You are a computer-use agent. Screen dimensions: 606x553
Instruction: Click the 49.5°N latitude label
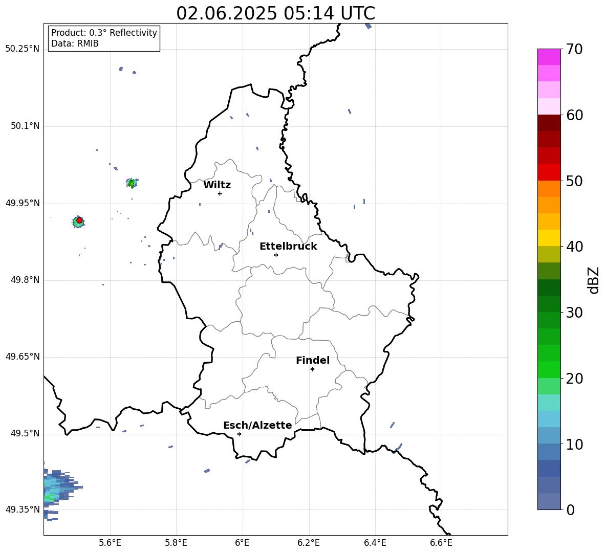[x=25, y=433]
